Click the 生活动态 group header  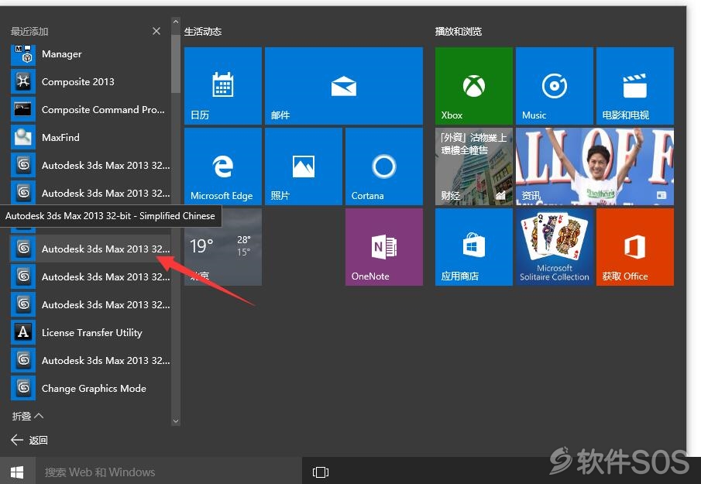(x=203, y=31)
